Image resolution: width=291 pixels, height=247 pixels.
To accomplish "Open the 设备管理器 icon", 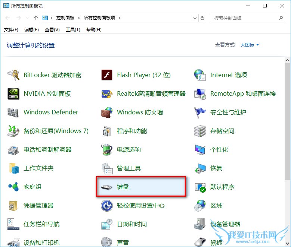I will pos(200,224).
